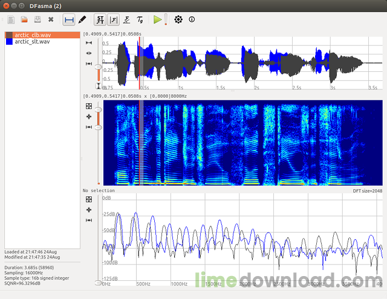Click the unzoom icon in the spectrum panel
This screenshot has height=299, width=387.
point(89,199)
